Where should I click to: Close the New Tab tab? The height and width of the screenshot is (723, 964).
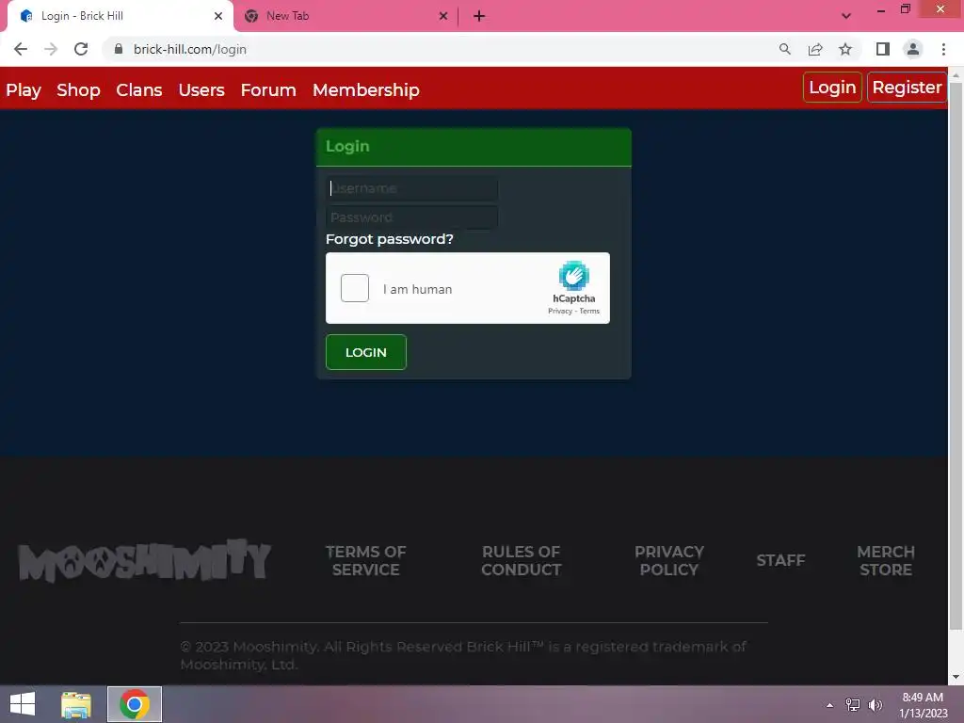(x=443, y=16)
